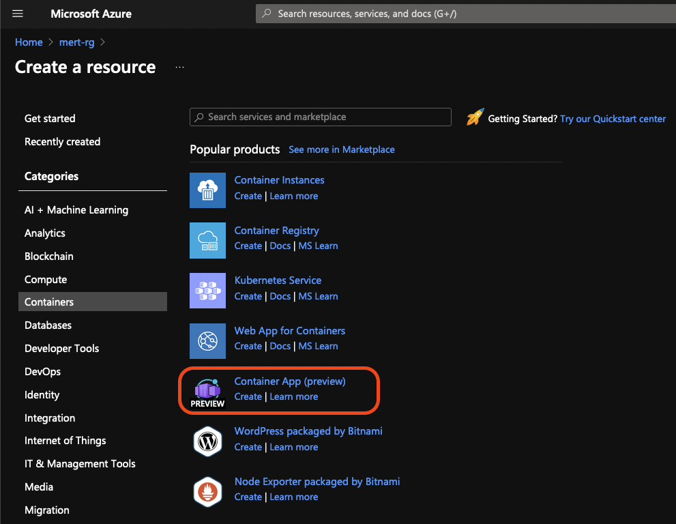Open the Web App for Containers title

click(x=290, y=331)
